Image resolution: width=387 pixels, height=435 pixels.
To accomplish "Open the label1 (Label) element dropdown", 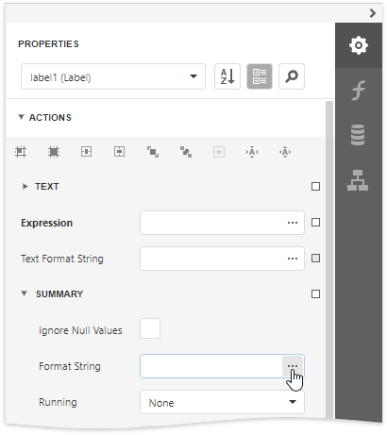I will coord(113,76).
